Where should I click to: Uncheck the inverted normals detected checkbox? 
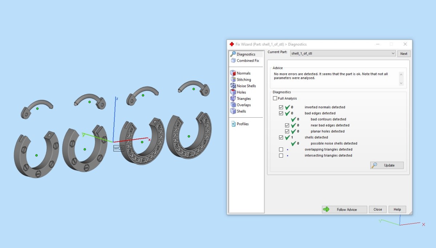click(281, 107)
